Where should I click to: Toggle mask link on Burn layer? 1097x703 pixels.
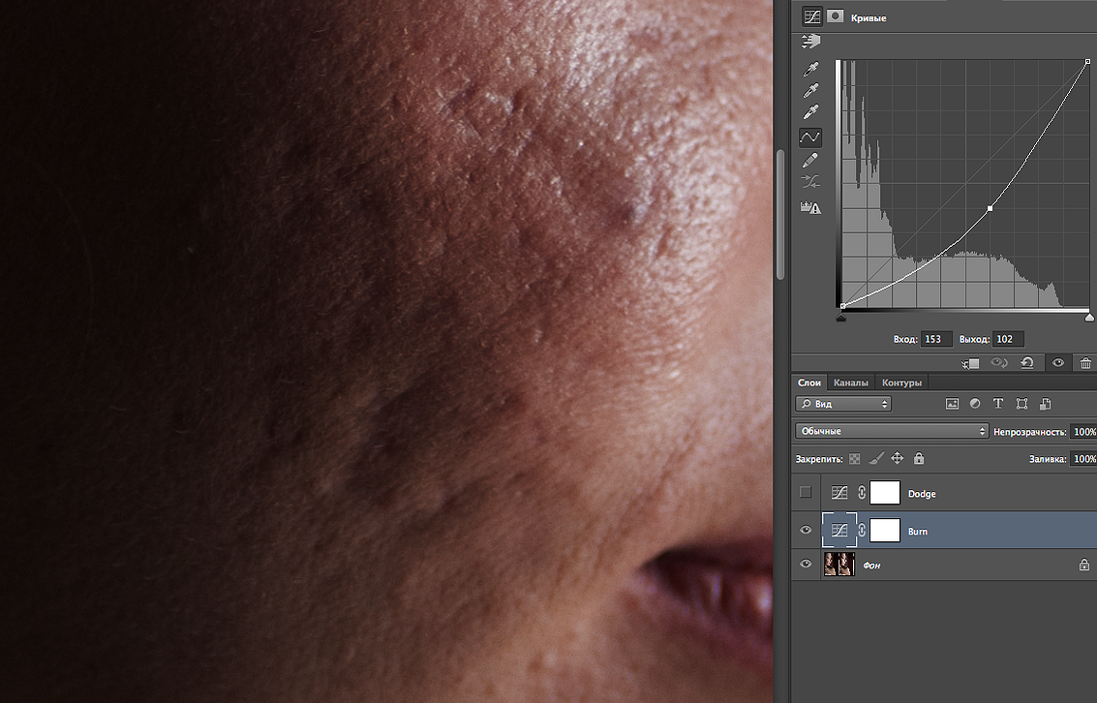click(862, 531)
